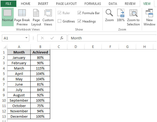Click the Name Box showing A1
Viewport: 157px width, 122px height.
tap(16, 38)
